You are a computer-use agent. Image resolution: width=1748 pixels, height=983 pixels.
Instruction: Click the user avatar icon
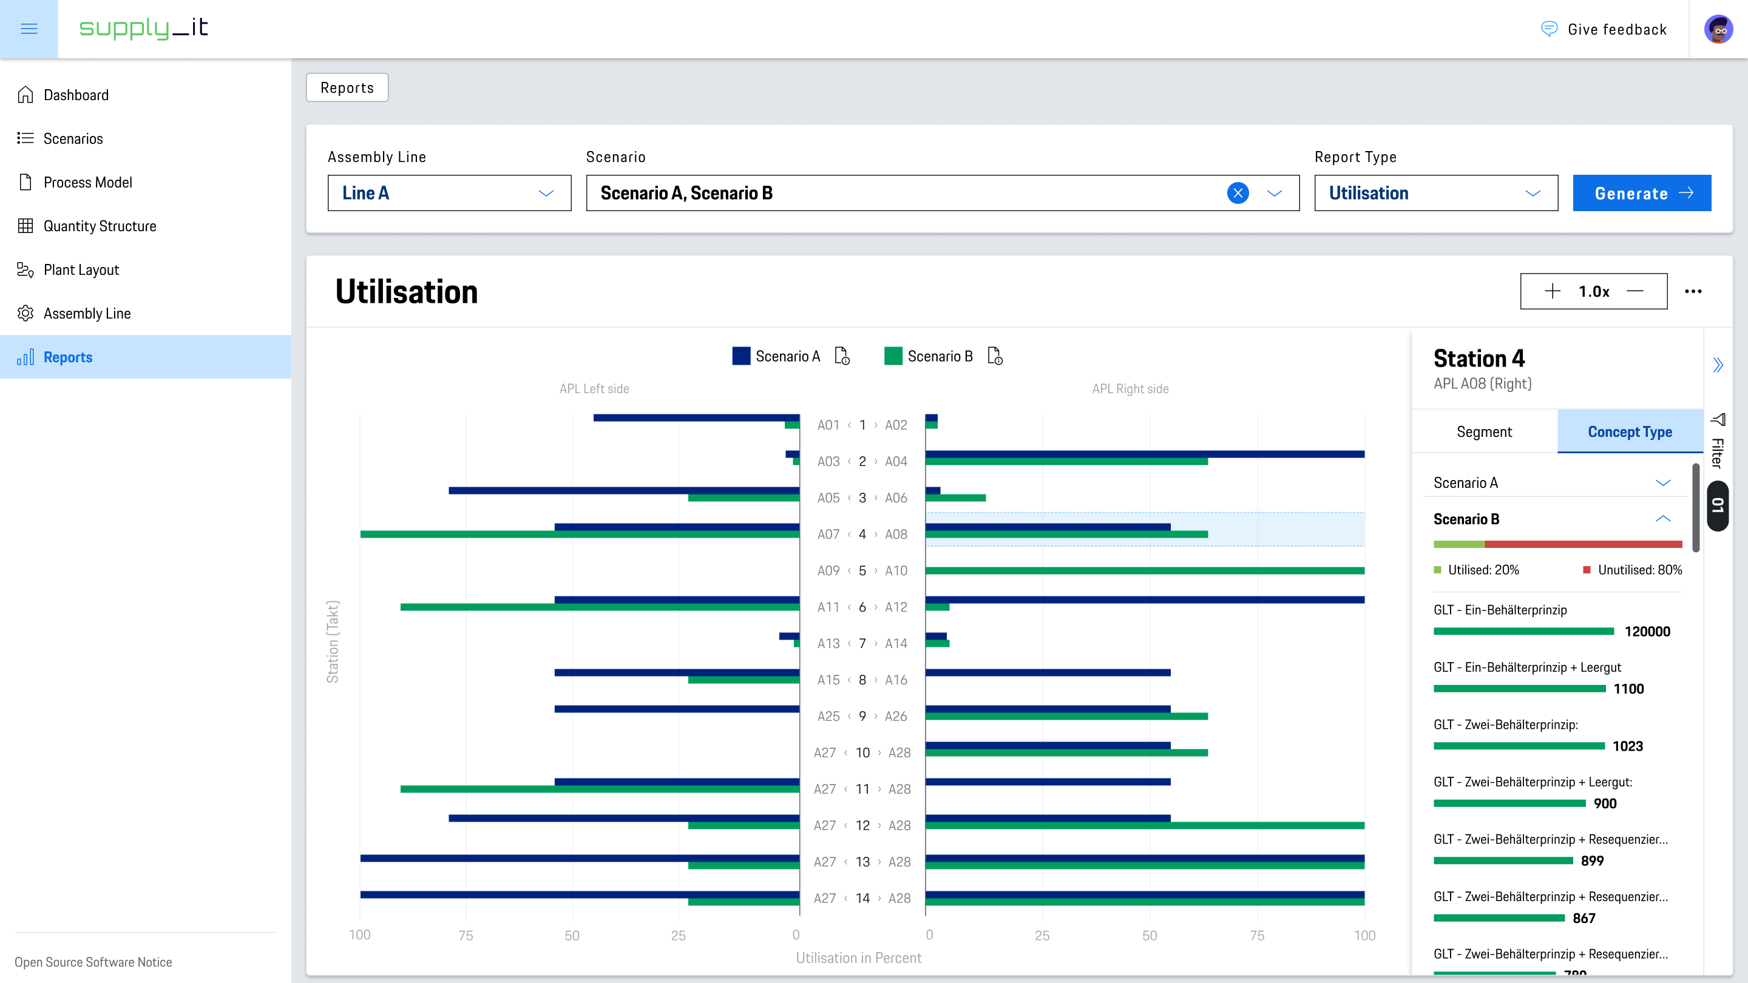1718,29
